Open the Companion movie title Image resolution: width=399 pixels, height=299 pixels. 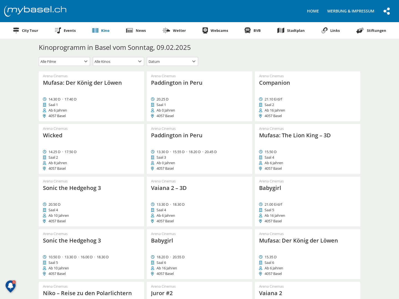274,83
